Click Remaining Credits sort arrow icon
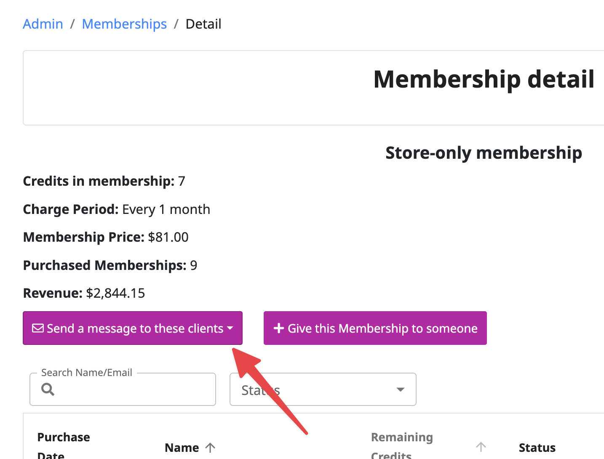This screenshot has height=459, width=604. (x=481, y=447)
